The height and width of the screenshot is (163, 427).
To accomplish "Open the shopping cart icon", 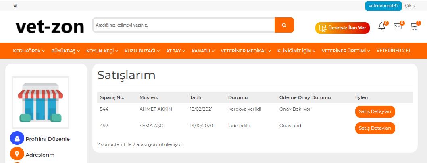I will click(414, 27).
